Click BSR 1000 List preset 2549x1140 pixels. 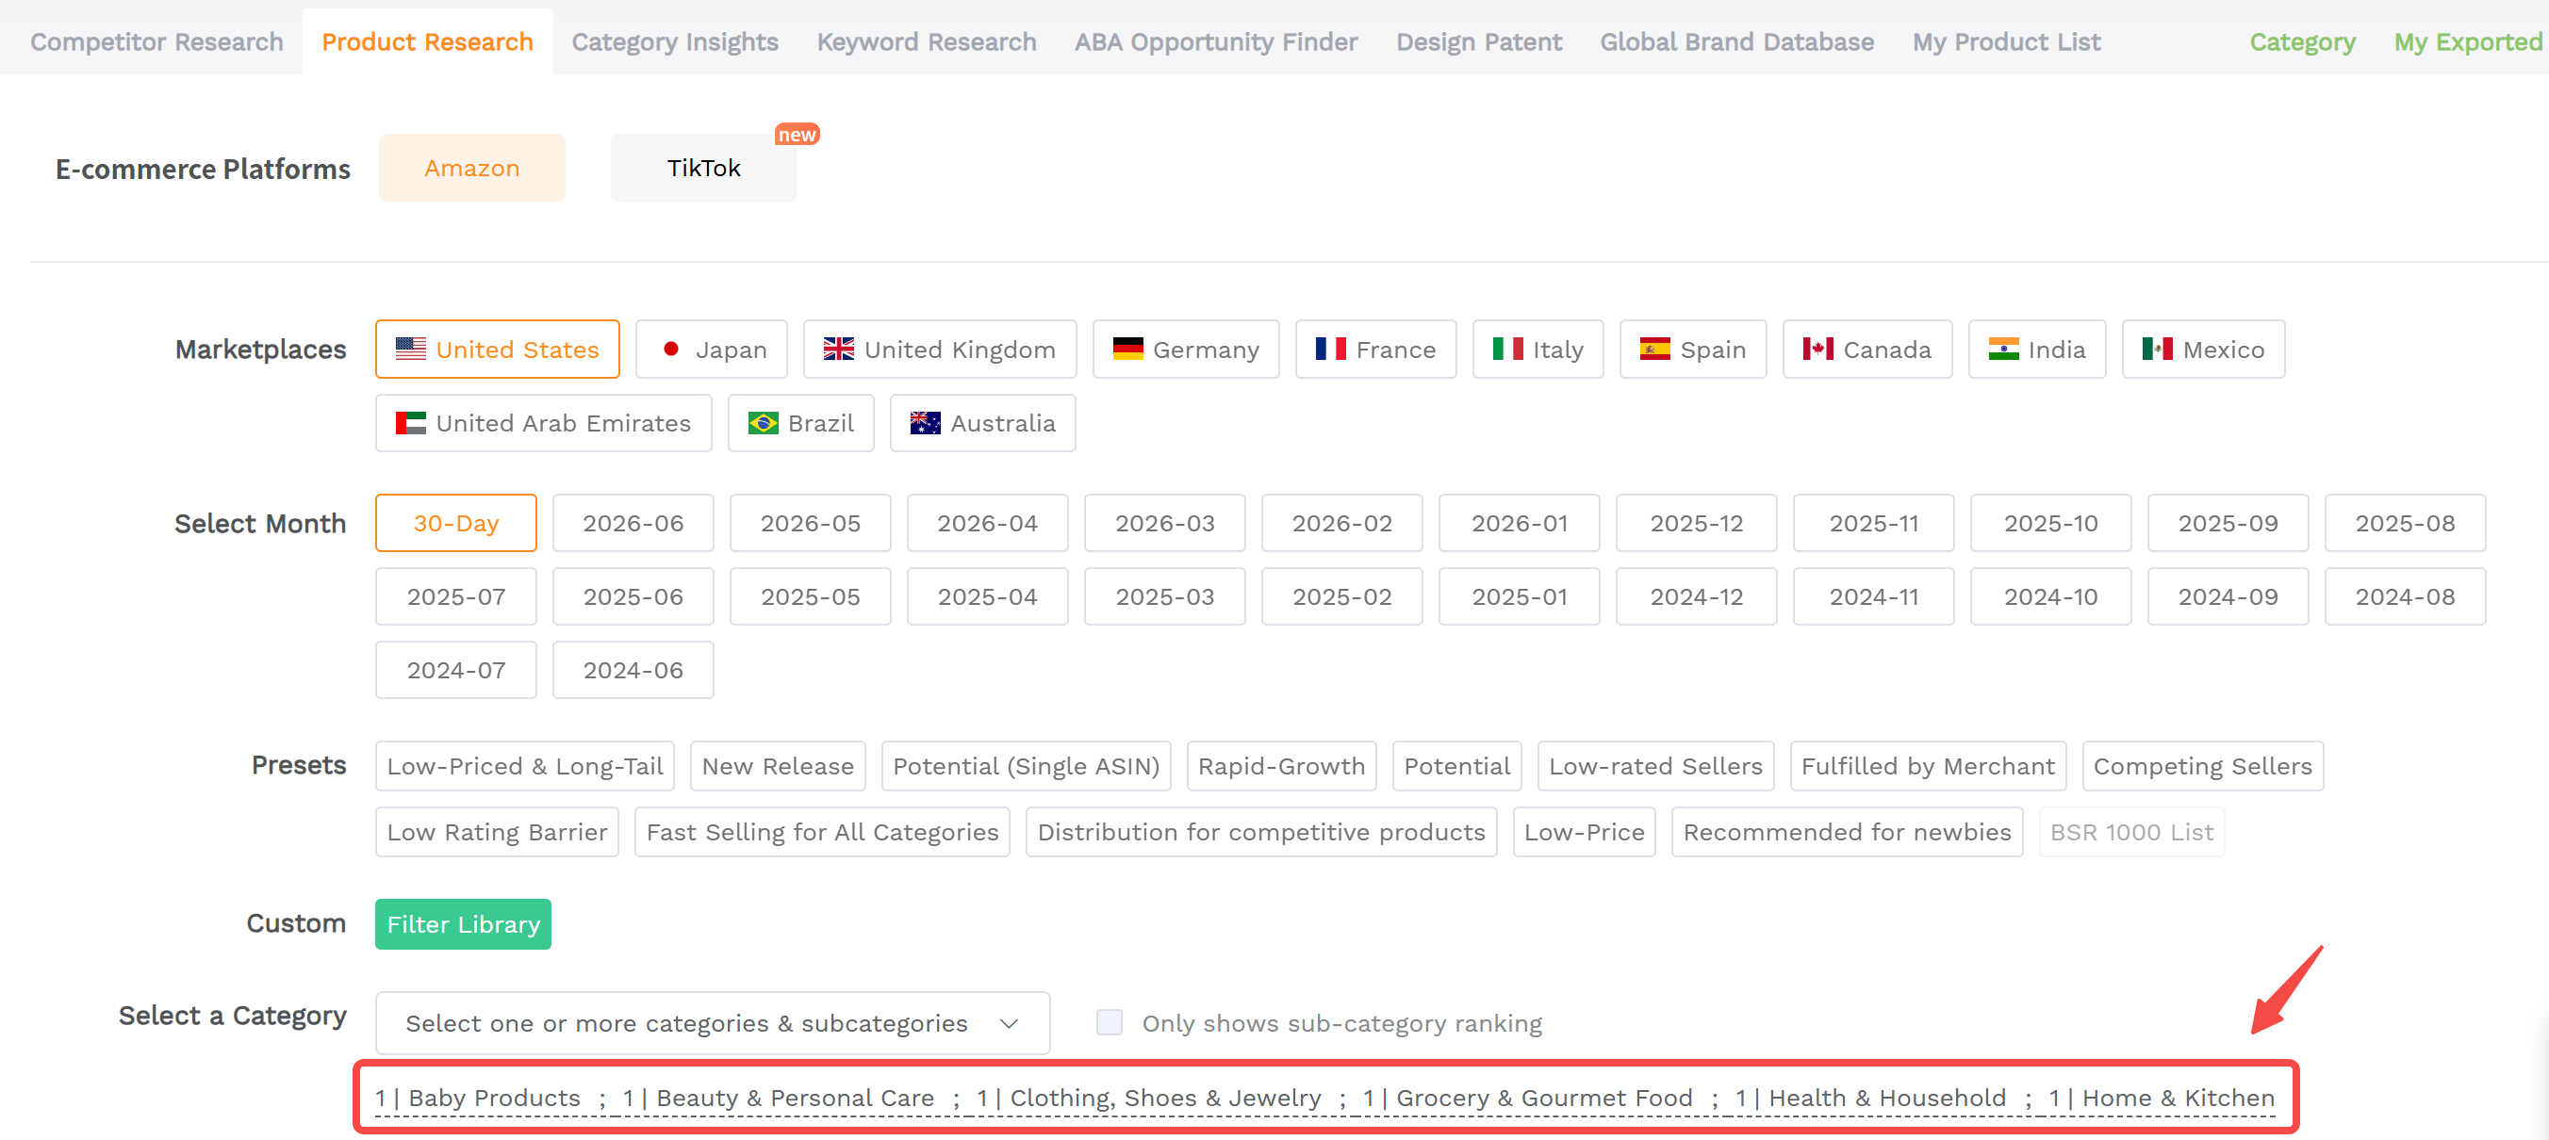[2131, 833]
